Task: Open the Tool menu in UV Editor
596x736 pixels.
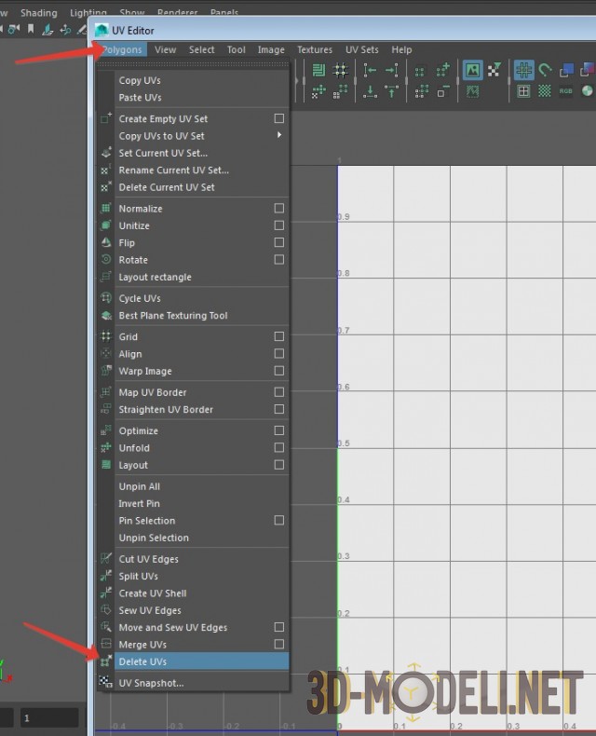Action: click(x=236, y=49)
